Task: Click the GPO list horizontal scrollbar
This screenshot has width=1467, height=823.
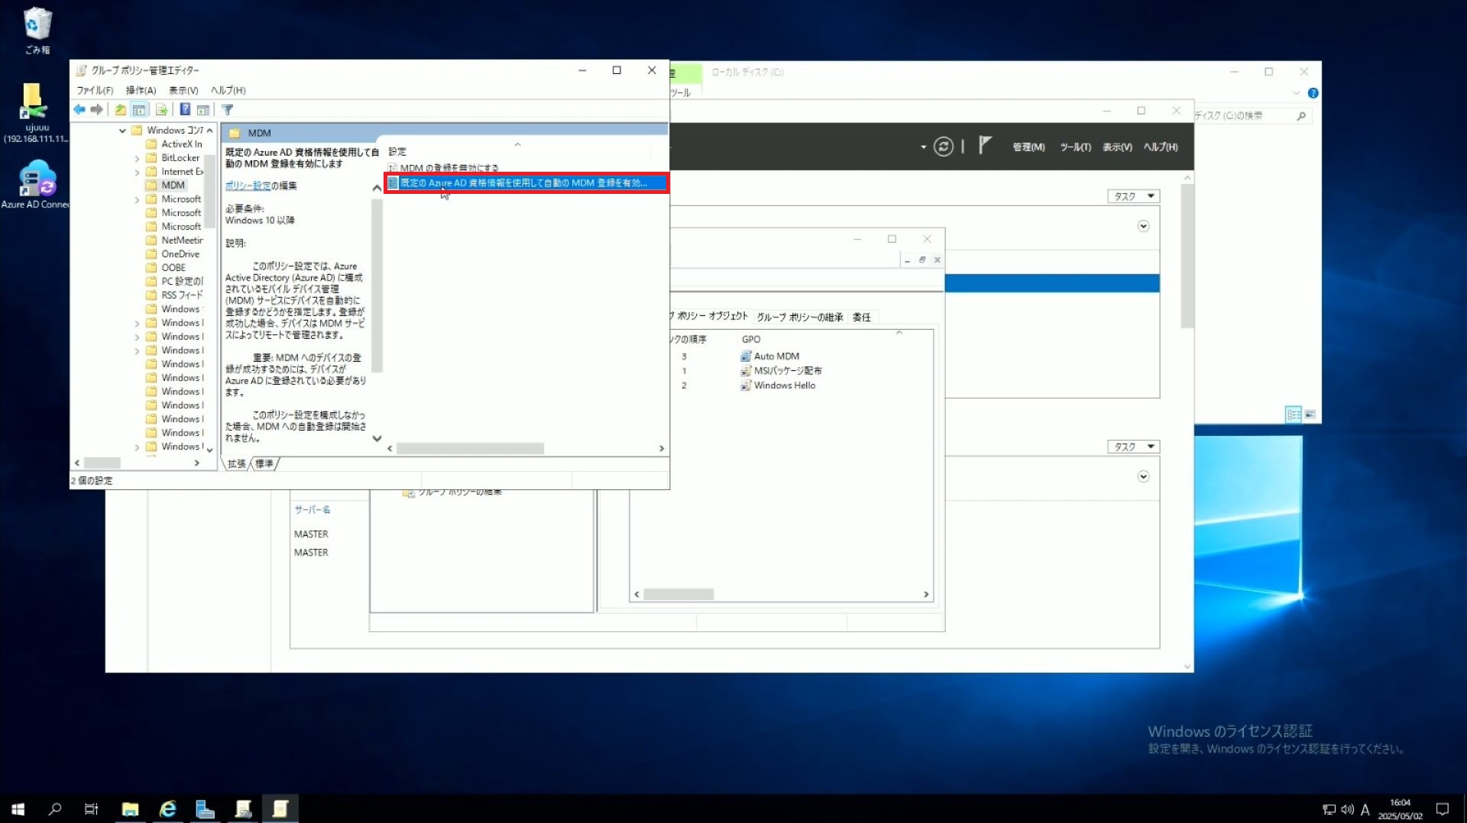Action: (678, 595)
